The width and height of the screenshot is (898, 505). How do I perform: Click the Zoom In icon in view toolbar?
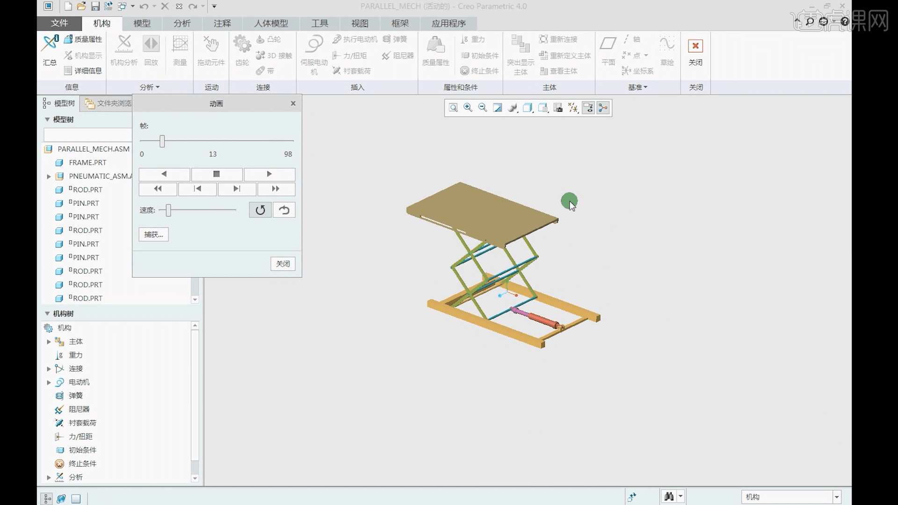point(468,108)
